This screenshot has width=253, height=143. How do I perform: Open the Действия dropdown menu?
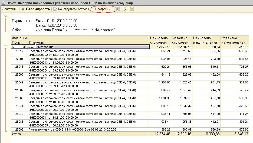10,9
